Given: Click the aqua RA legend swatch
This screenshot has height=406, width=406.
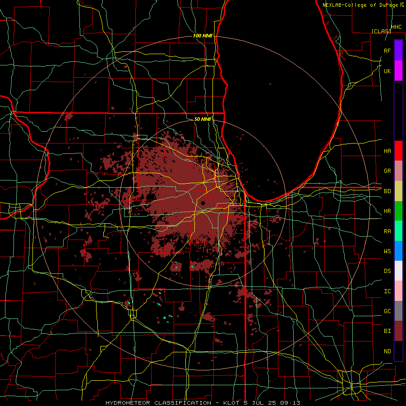Looking at the screenshot, I should point(398,231).
